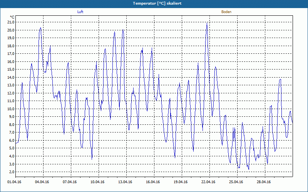Click the 12,0 y-axis value
308x192 pixels.
click(11, 93)
